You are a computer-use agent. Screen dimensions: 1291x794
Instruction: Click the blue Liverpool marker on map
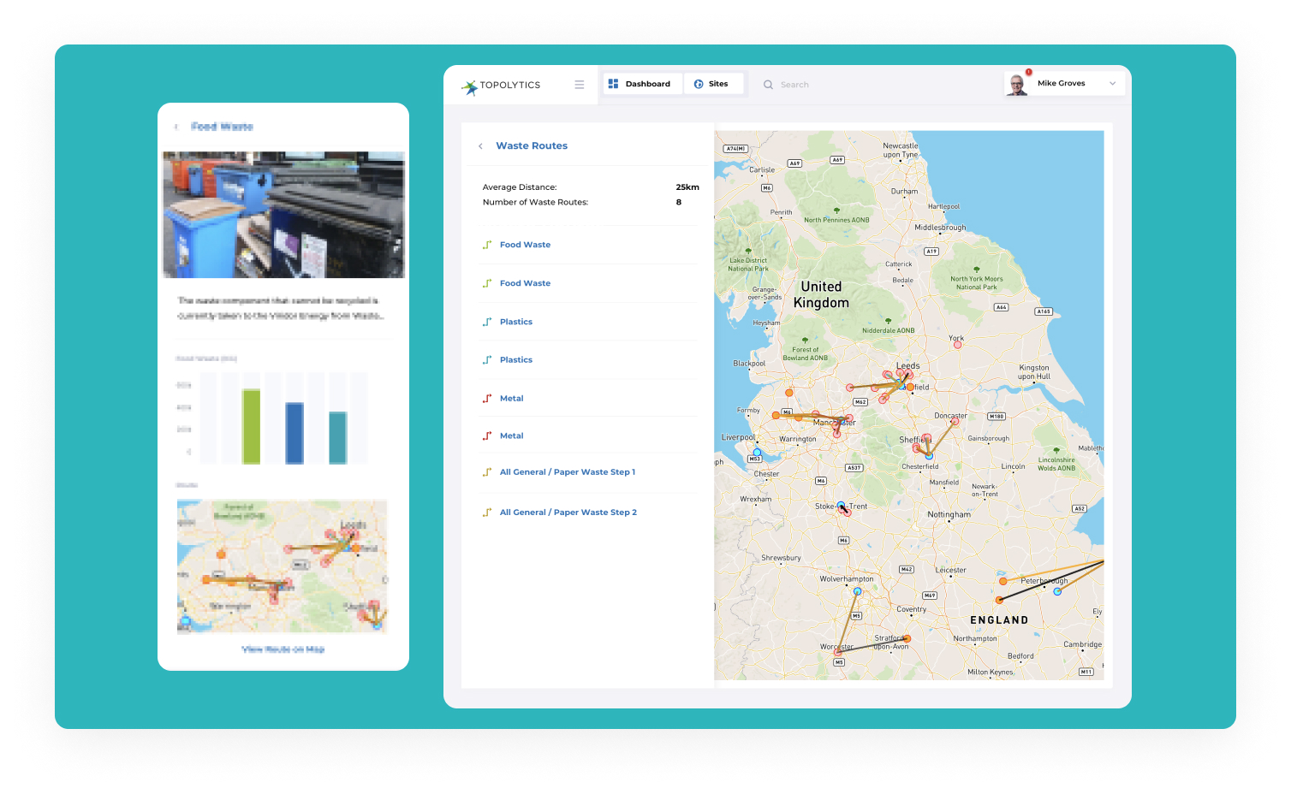click(x=757, y=453)
